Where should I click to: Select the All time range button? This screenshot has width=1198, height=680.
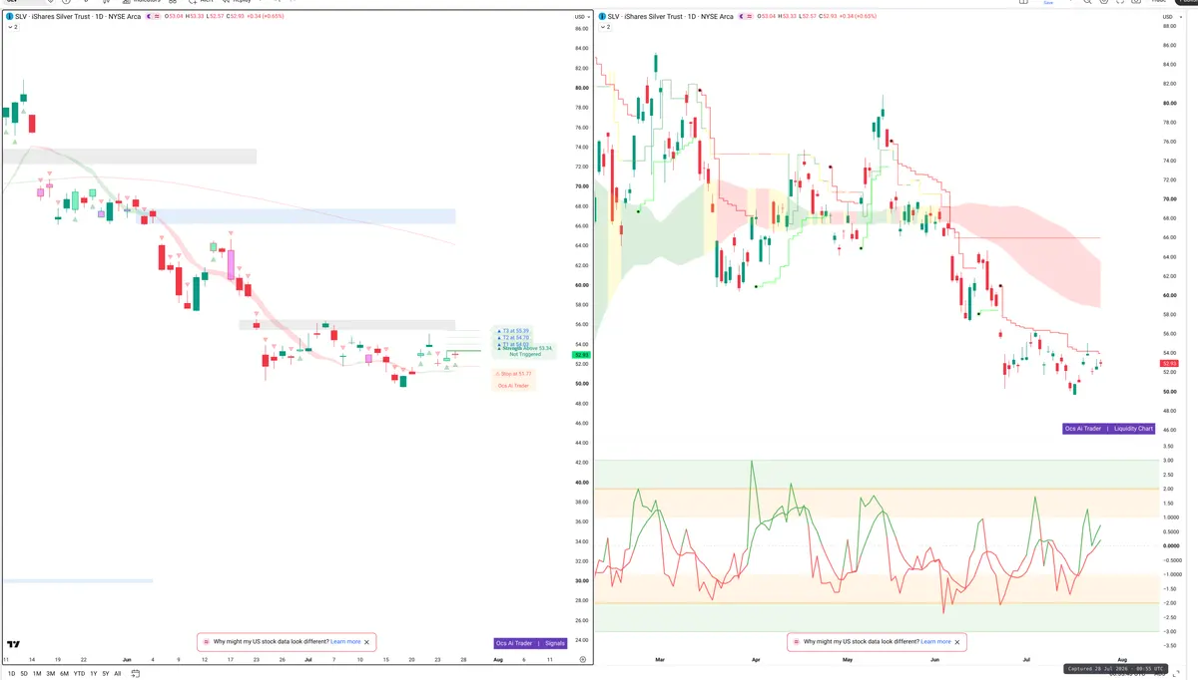118,674
